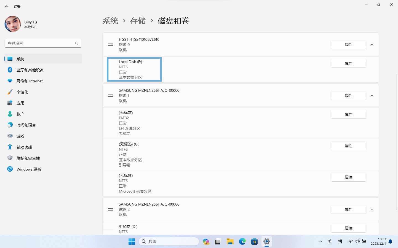Open Wi-Fi network tray icon
This screenshot has height=248, width=398.
coord(350,241)
